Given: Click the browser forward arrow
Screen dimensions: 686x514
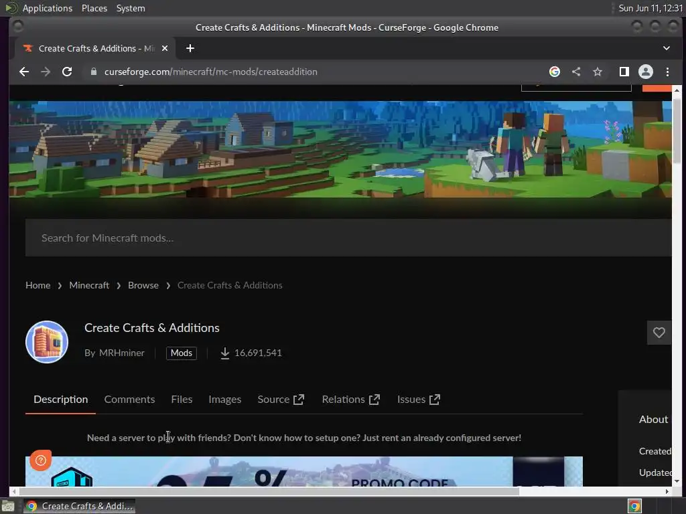Looking at the screenshot, I should [46, 72].
